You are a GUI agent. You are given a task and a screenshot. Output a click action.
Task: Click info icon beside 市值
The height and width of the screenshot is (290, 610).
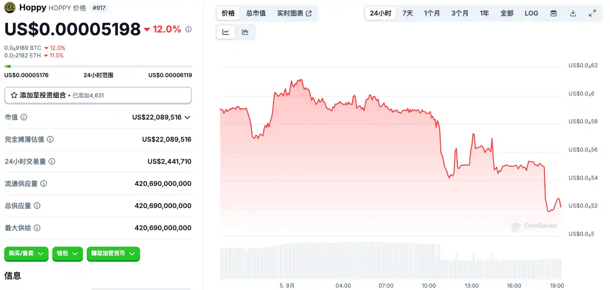[x=24, y=117]
